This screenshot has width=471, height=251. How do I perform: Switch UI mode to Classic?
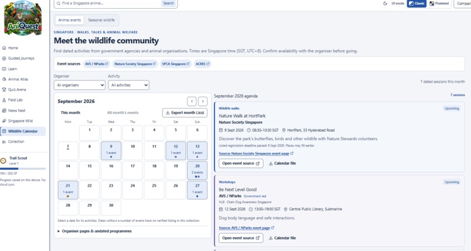(417, 4)
